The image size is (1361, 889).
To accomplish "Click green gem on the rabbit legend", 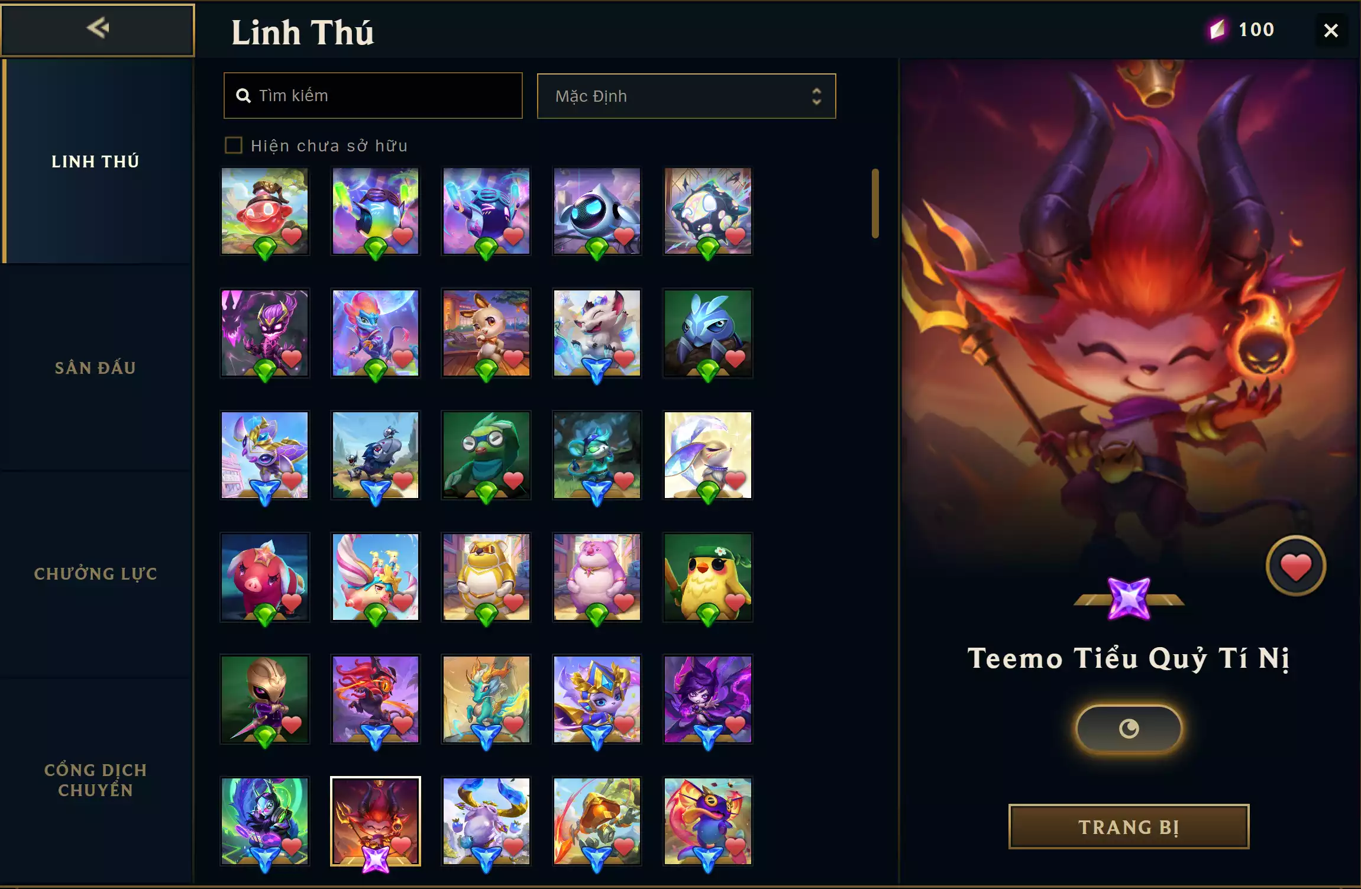I will [x=486, y=370].
